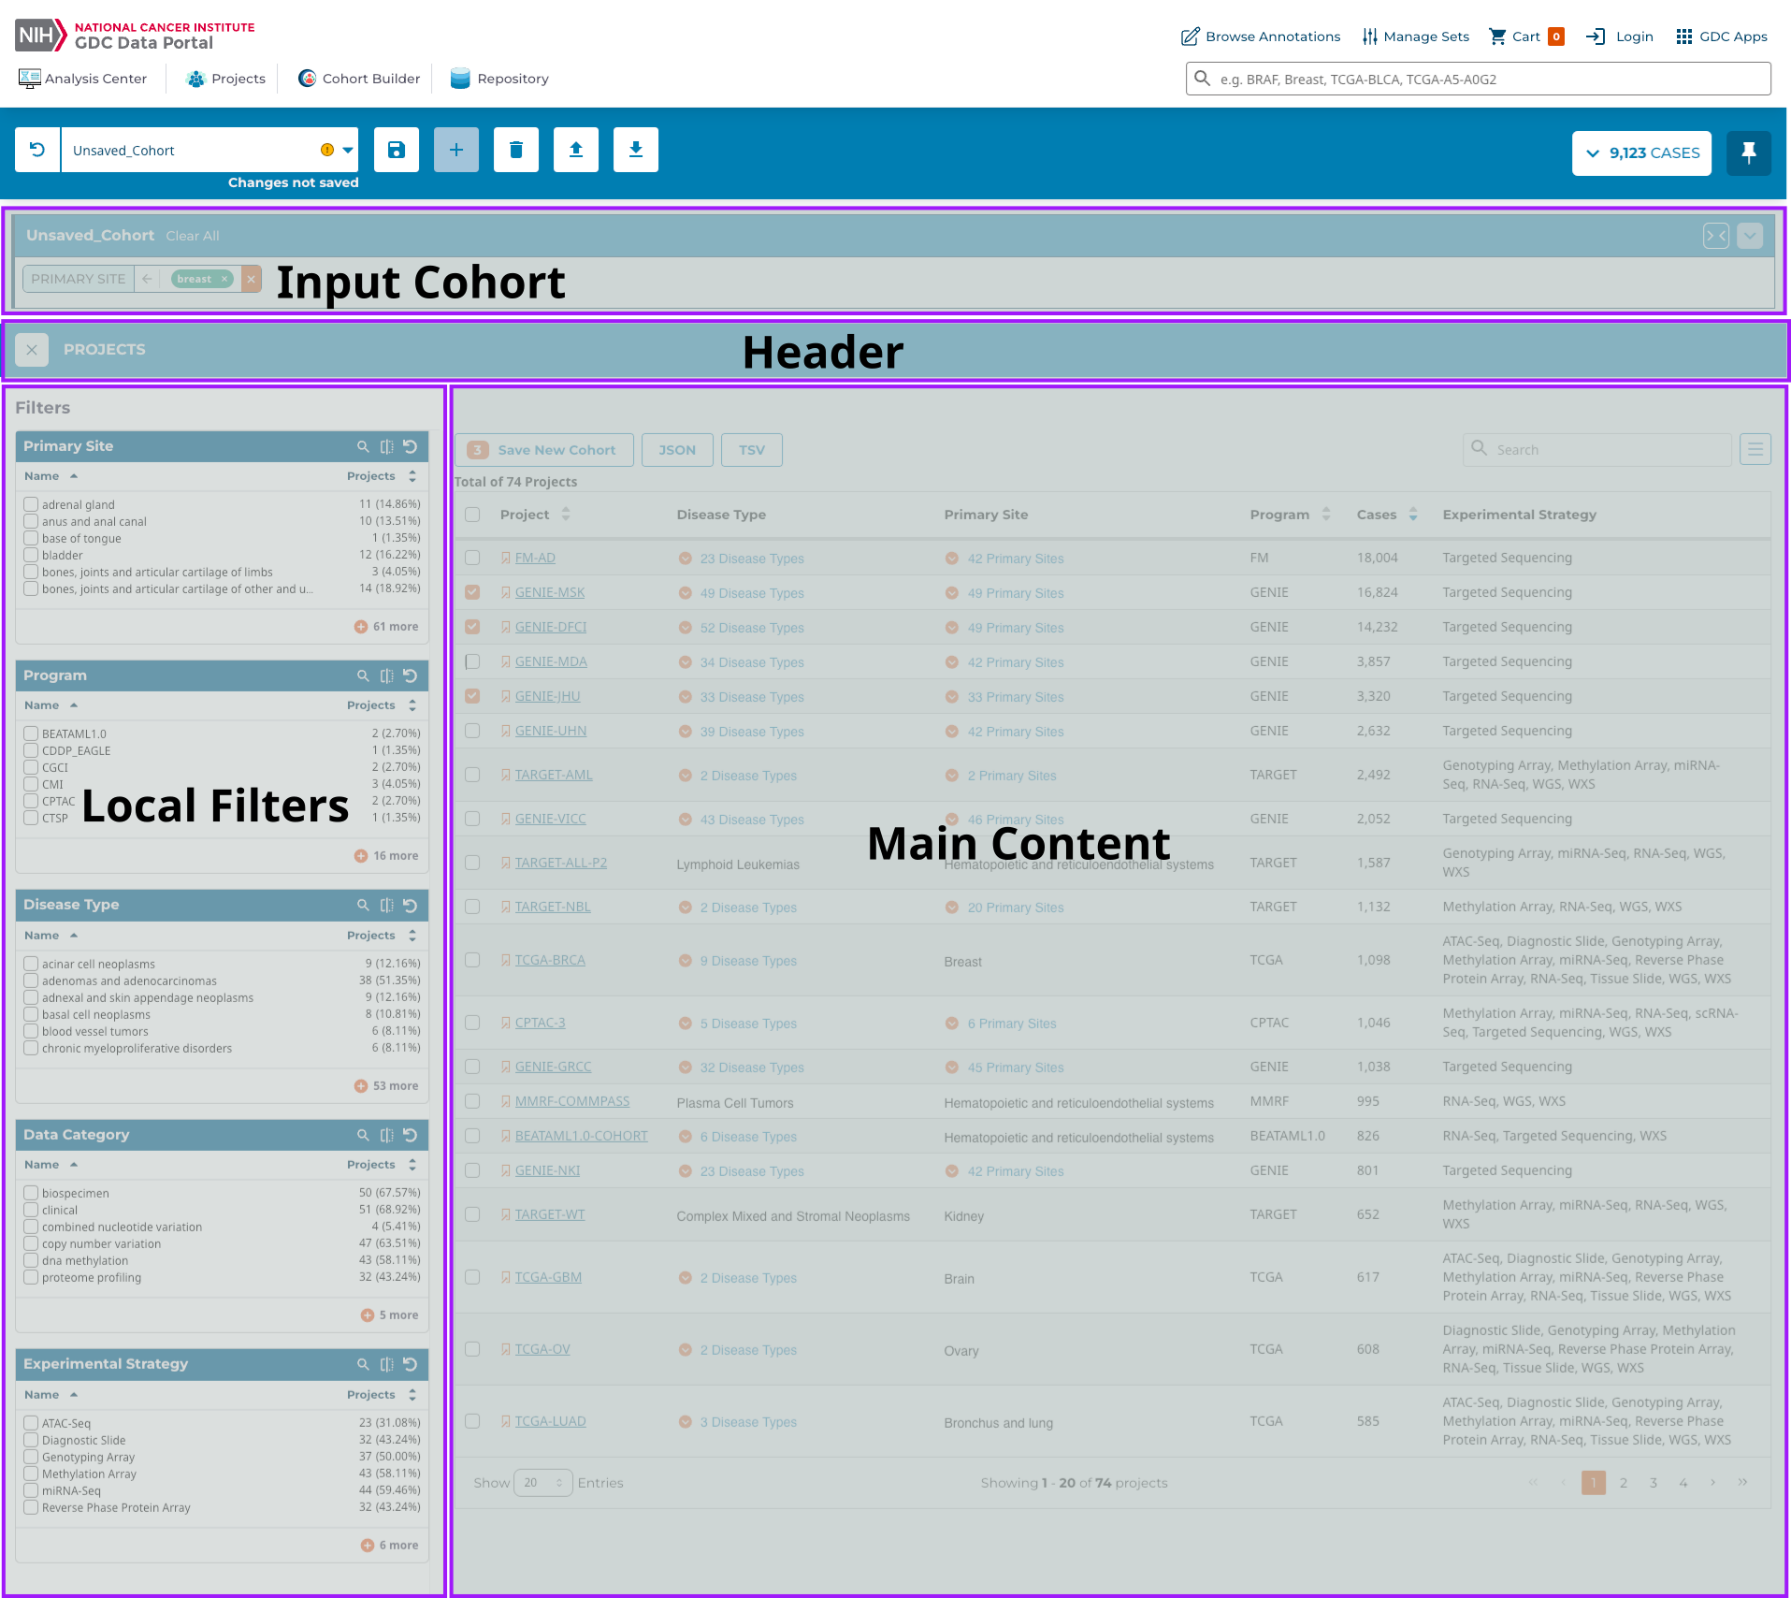Click the pin icon beside cases count
This screenshot has width=1791, height=1598.
1748,153
